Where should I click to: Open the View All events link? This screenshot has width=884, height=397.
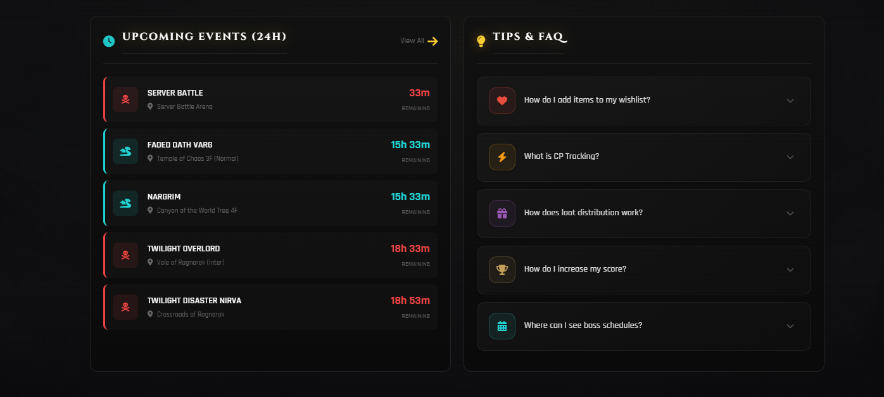click(x=412, y=41)
